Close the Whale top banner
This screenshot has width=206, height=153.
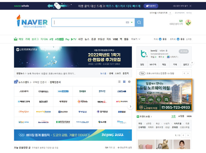pyautogui.click(x=191, y=6)
